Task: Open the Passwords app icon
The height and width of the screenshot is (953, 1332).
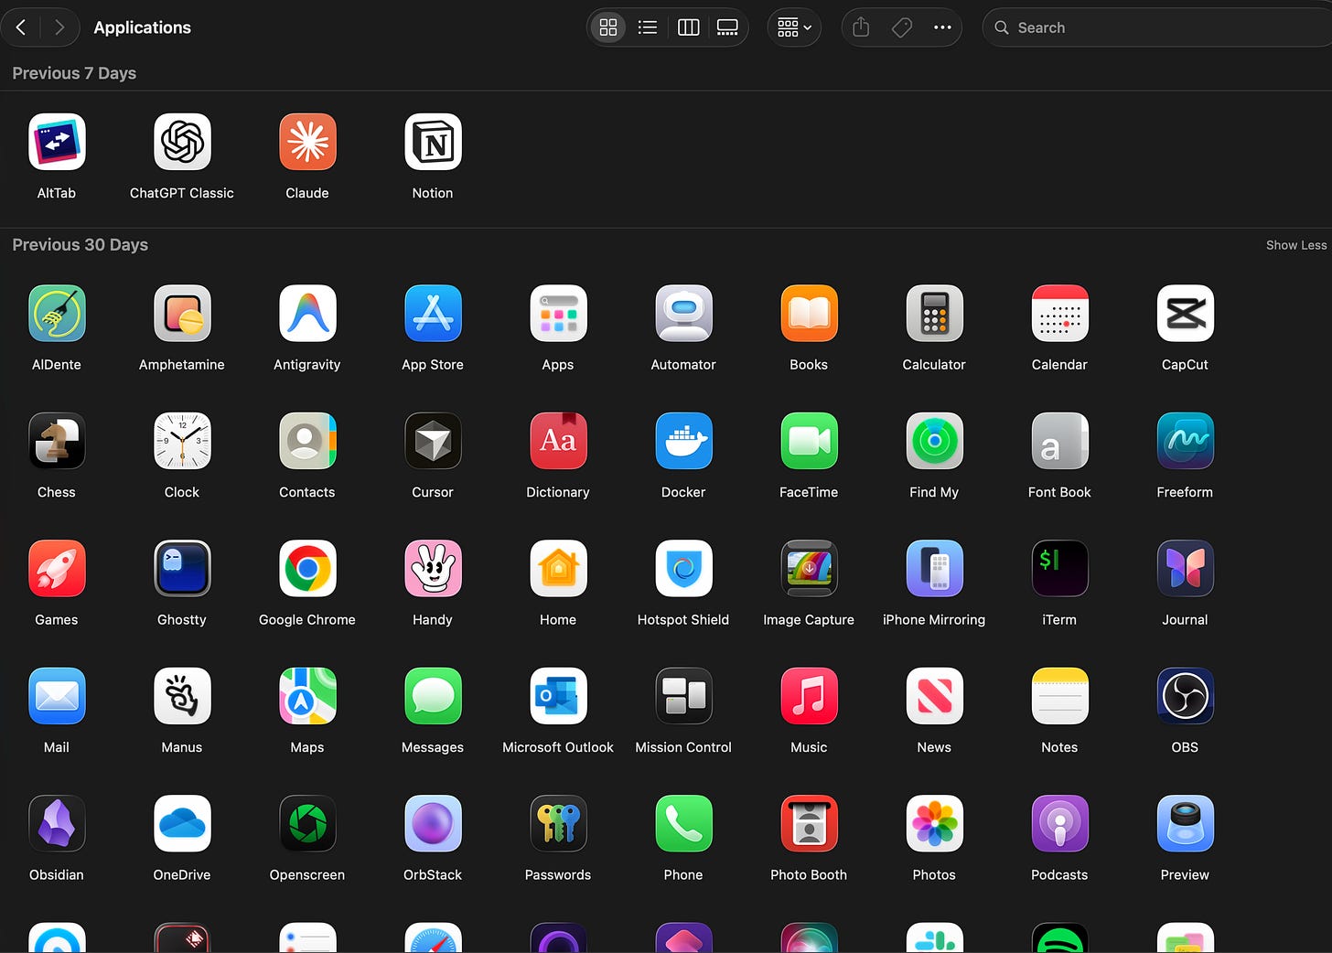Action: tap(558, 823)
